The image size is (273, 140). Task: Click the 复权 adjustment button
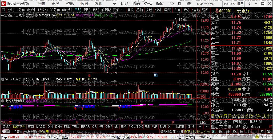pyautogui.click(x=130, y=10)
